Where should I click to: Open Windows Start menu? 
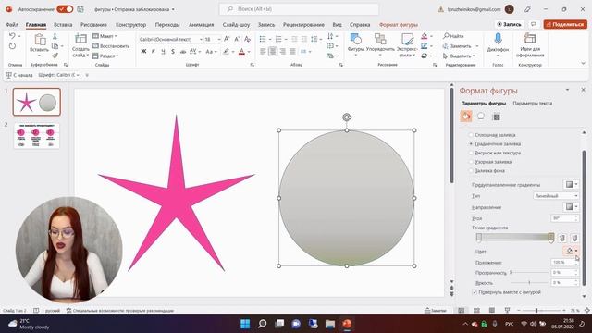pos(245,324)
